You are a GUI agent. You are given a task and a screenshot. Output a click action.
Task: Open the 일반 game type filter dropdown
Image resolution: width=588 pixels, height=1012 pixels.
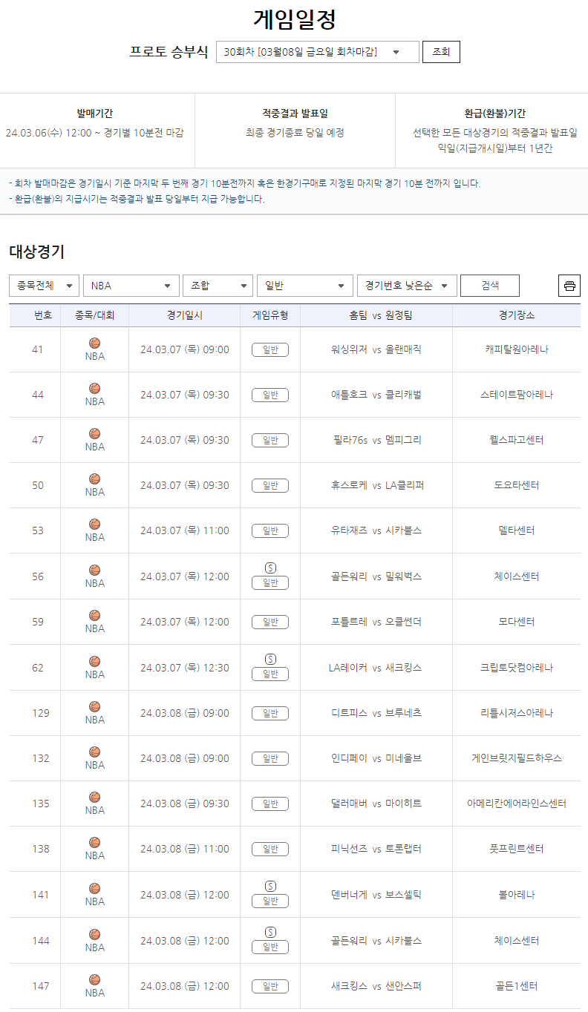pyautogui.click(x=304, y=286)
